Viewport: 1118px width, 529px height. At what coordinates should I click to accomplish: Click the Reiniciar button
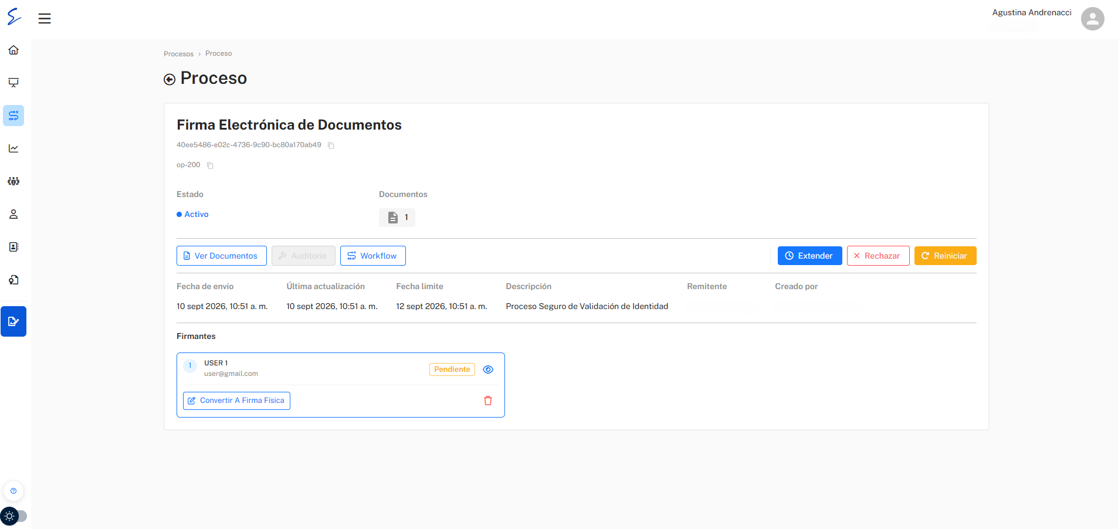pyautogui.click(x=945, y=256)
